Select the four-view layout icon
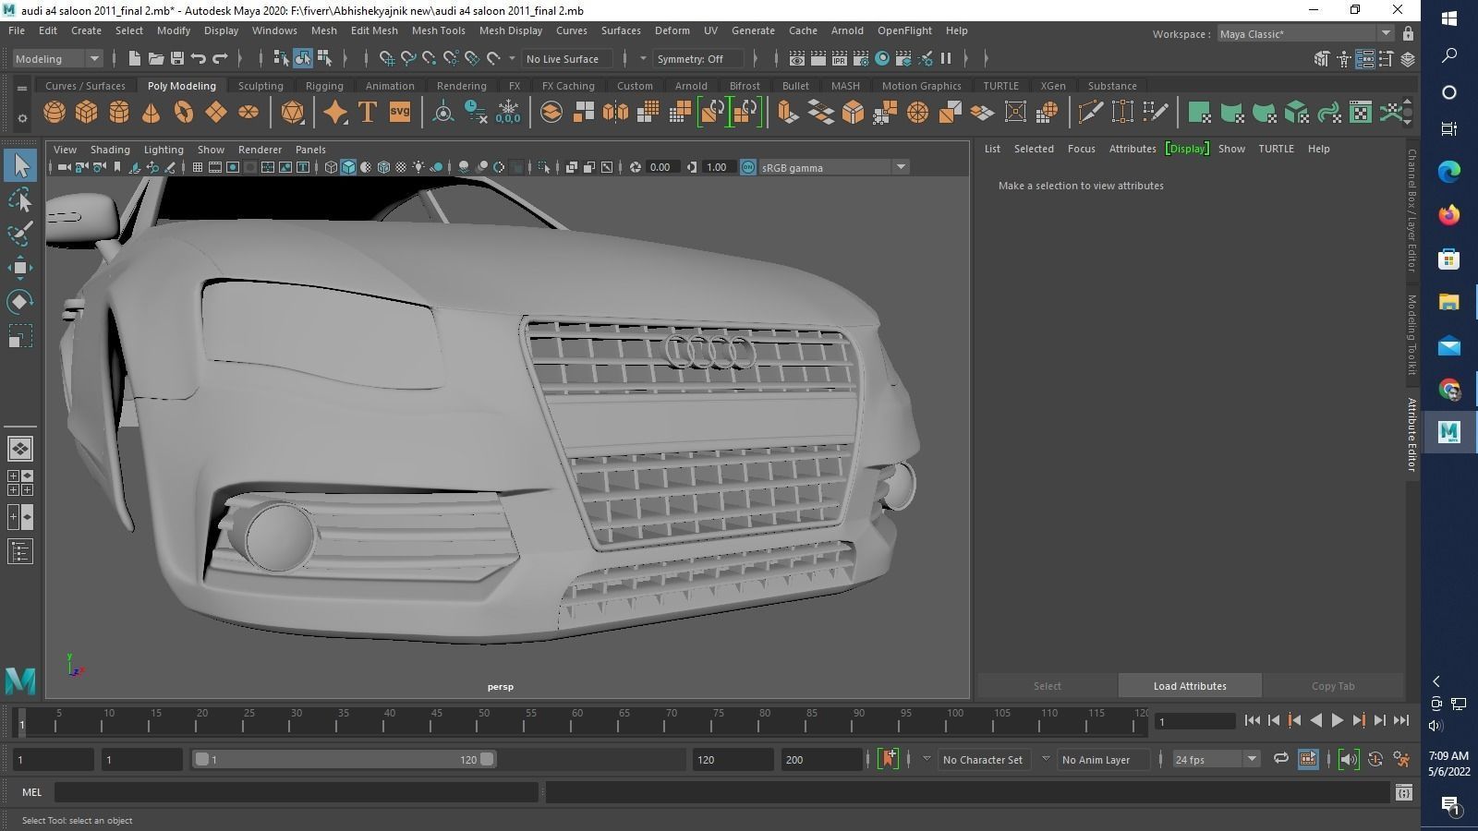Image resolution: width=1478 pixels, height=831 pixels. 20,483
